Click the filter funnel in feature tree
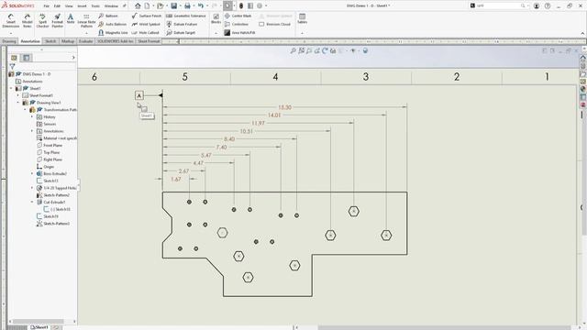Viewport: 587px width, 330px height. (x=12, y=66)
